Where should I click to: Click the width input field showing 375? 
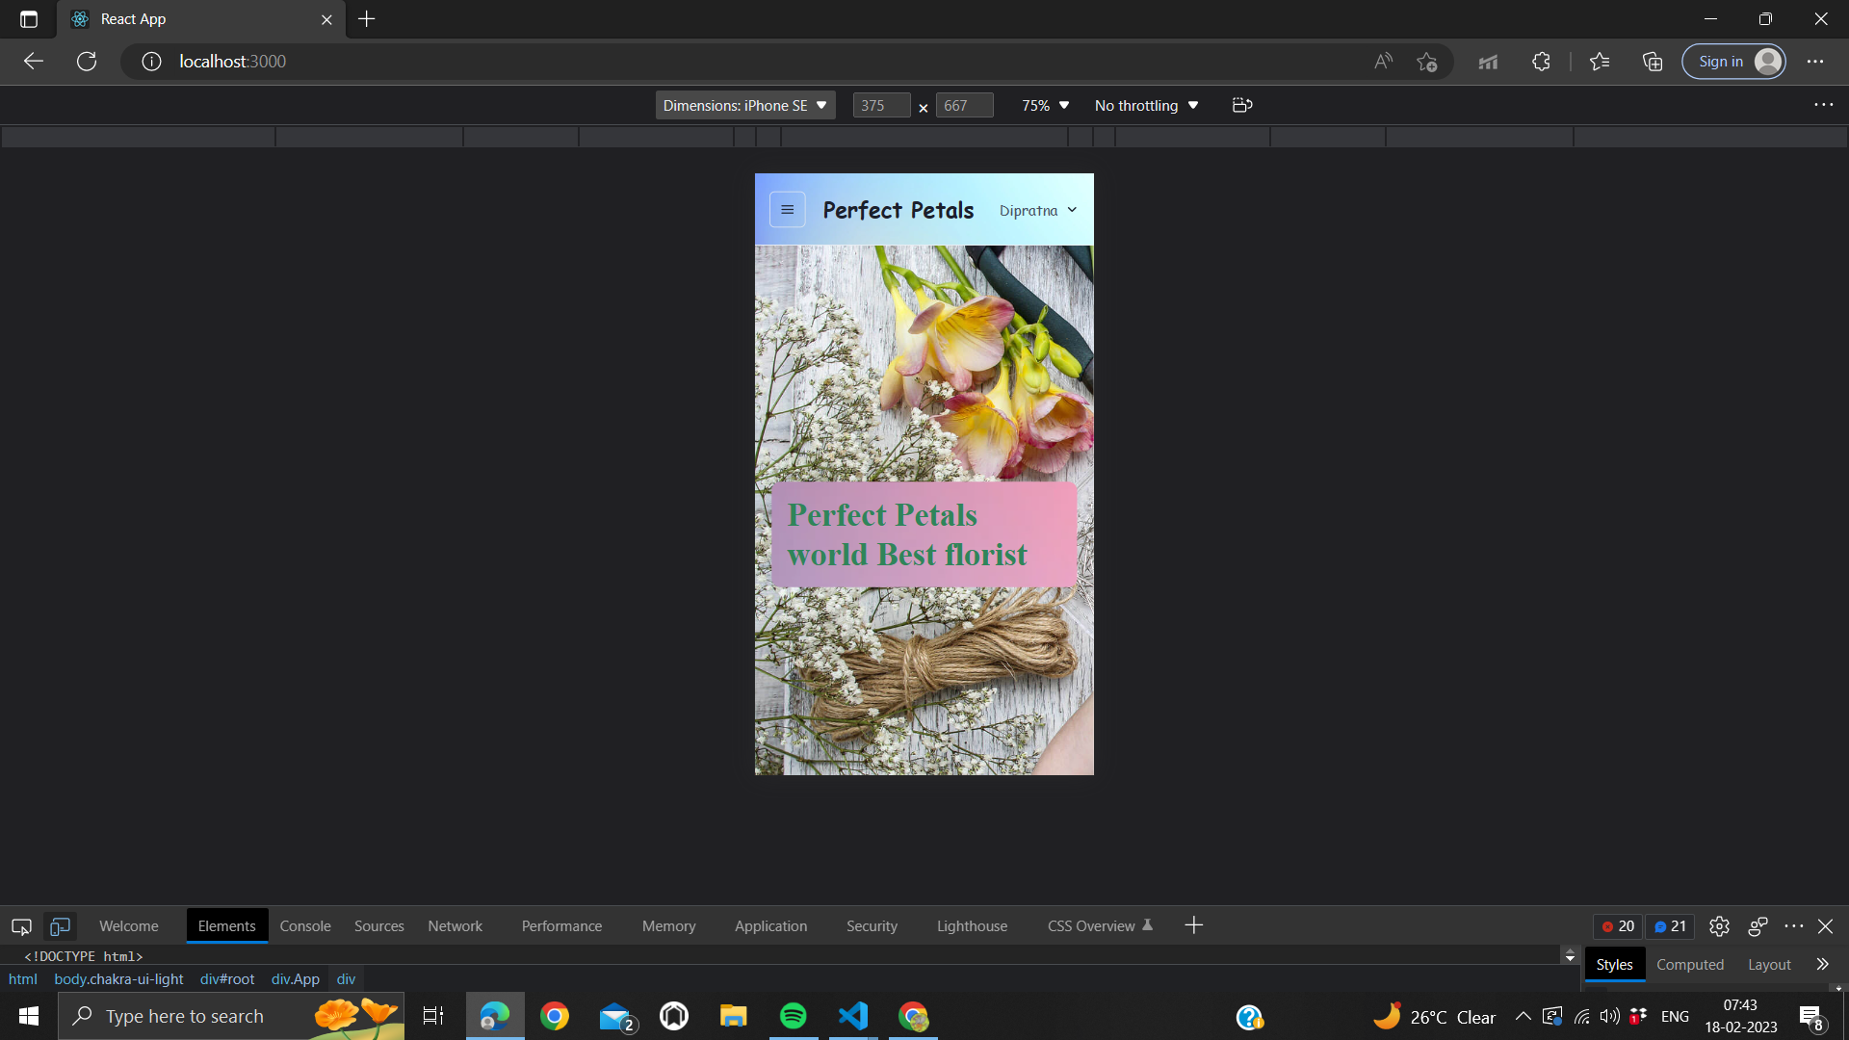tap(880, 105)
